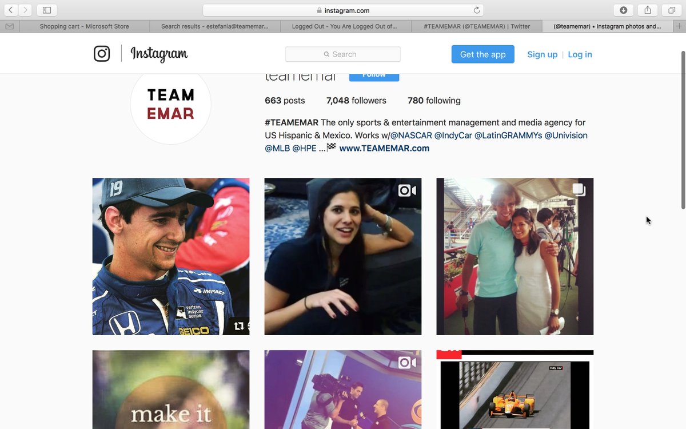Viewport: 686px width, 429px height.
Task: Click the Instagram camera logo icon
Action: point(102,54)
